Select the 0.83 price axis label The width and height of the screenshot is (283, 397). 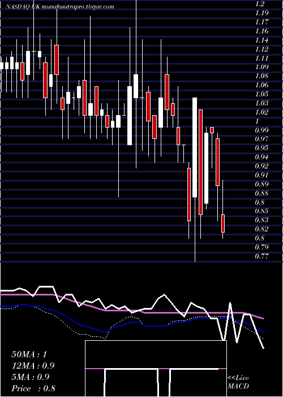[261, 220]
